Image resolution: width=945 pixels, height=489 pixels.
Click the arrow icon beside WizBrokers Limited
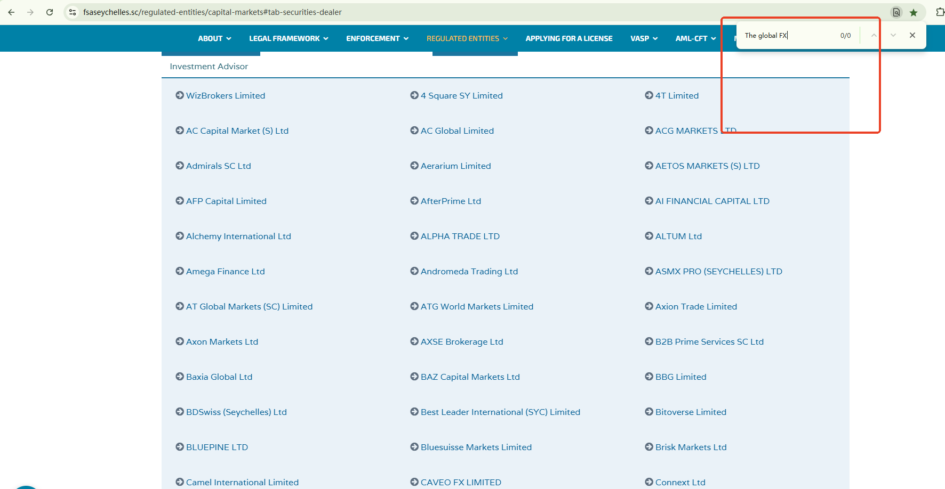[x=180, y=95]
